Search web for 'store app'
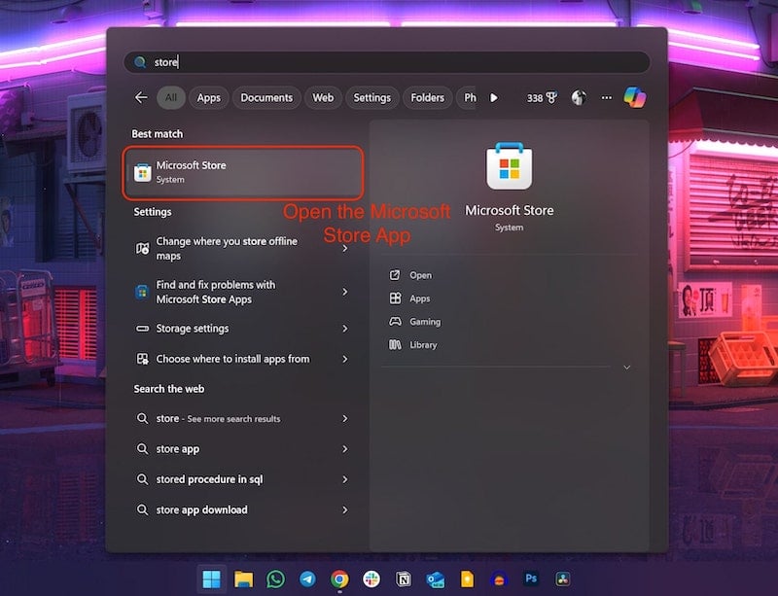This screenshot has width=778, height=596. point(243,449)
